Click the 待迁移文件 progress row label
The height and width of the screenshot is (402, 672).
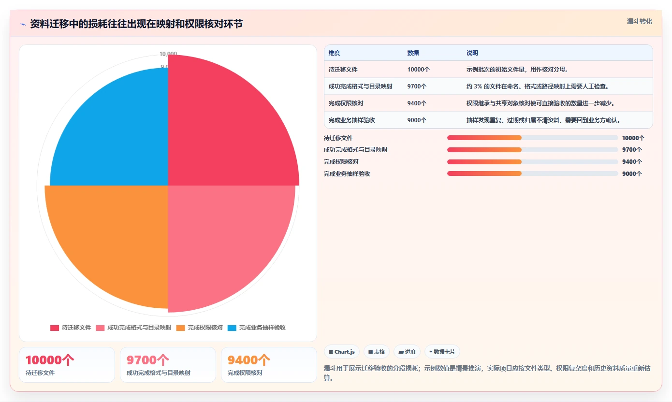(338, 138)
